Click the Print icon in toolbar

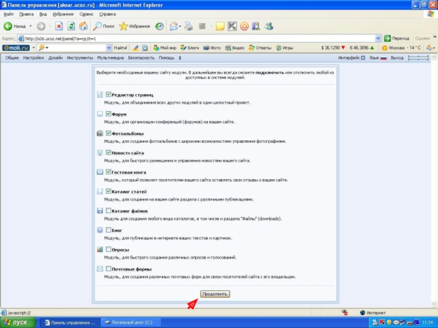click(189, 26)
